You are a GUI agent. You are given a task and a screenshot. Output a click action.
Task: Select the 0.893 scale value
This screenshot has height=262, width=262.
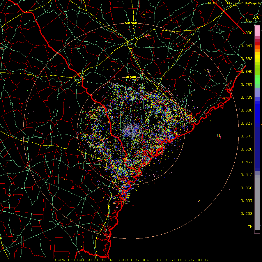(x=247, y=59)
